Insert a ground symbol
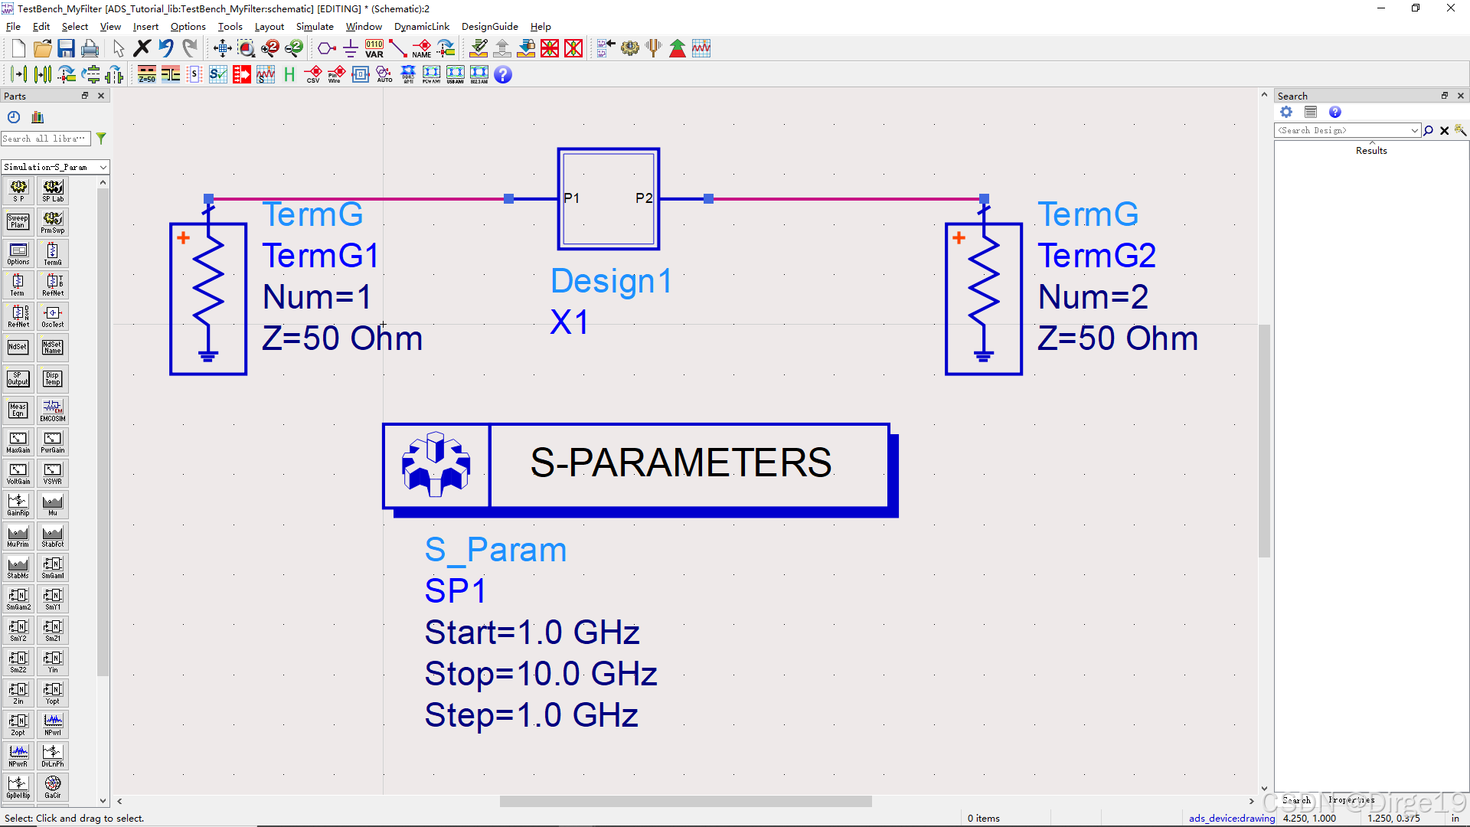The width and height of the screenshot is (1470, 827). [350, 48]
